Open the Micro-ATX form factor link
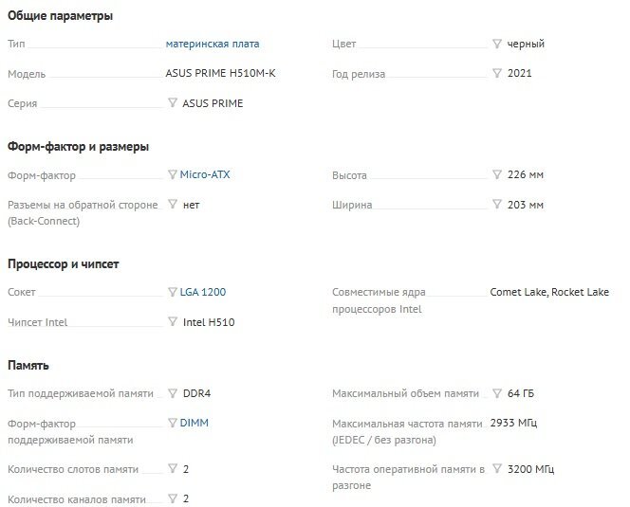The height and width of the screenshot is (507, 630). (x=205, y=175)
